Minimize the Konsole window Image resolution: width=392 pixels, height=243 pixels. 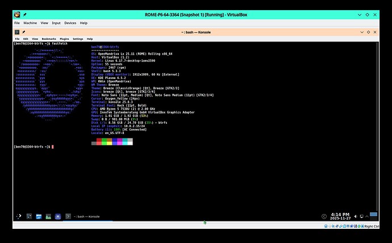tap(362, 32)
